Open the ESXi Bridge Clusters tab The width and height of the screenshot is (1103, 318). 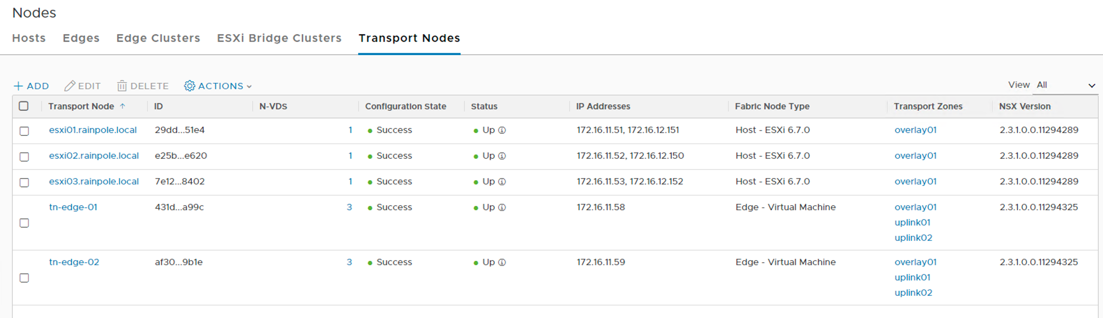[x=279, y=38]
